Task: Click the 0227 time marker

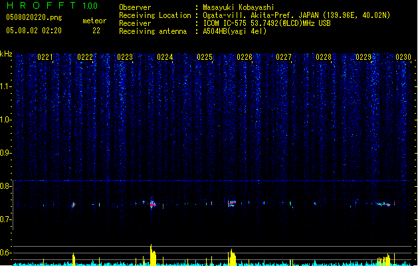Action: point(284,57)
